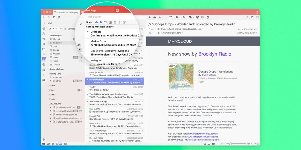
Task: Archive the message with archive box icon
Action: coord(202,17)
